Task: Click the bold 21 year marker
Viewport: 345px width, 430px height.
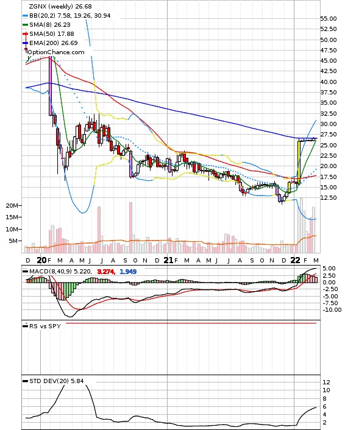Action: point(168,260)
